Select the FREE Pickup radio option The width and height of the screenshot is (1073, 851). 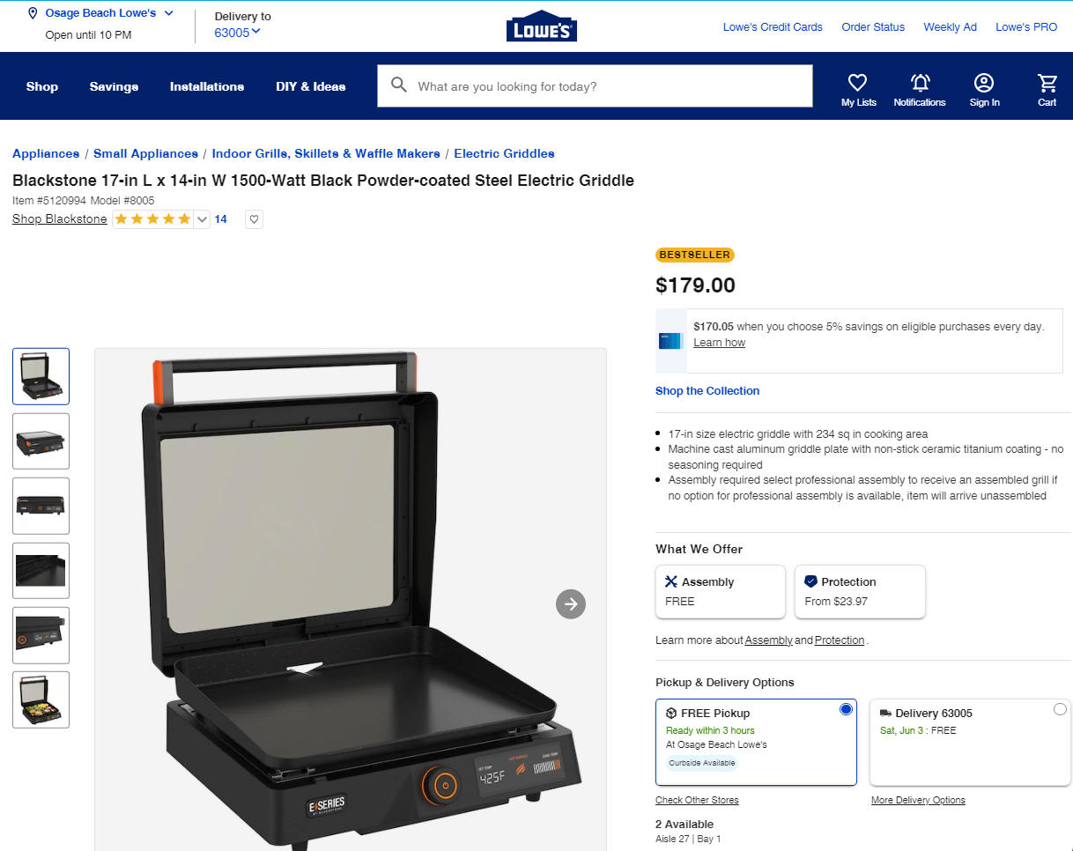pos(846,709)
